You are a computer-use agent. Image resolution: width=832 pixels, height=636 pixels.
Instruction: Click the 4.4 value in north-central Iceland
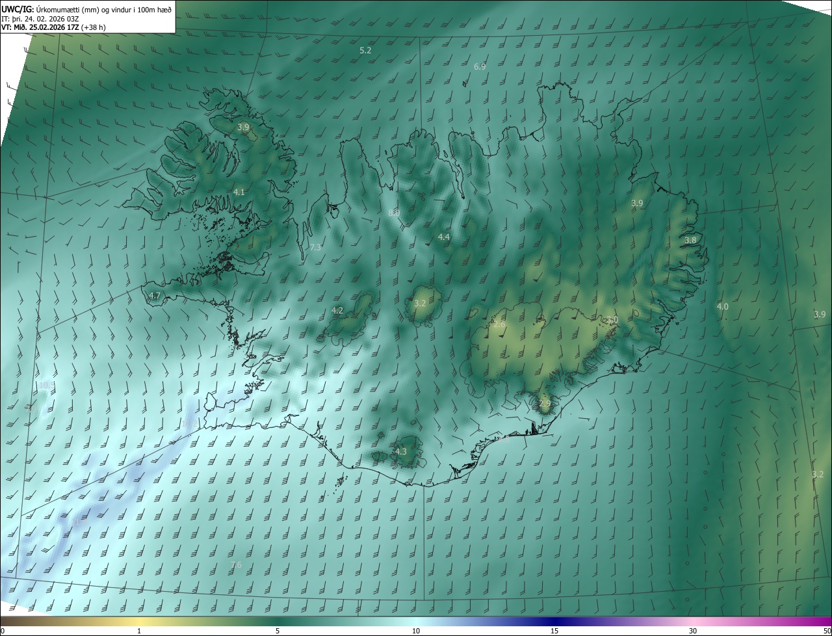pos(444,237)
